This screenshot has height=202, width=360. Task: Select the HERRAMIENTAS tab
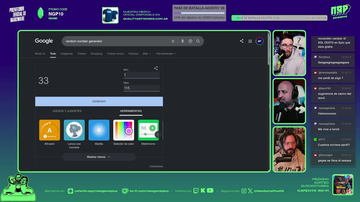click(131, 111)
